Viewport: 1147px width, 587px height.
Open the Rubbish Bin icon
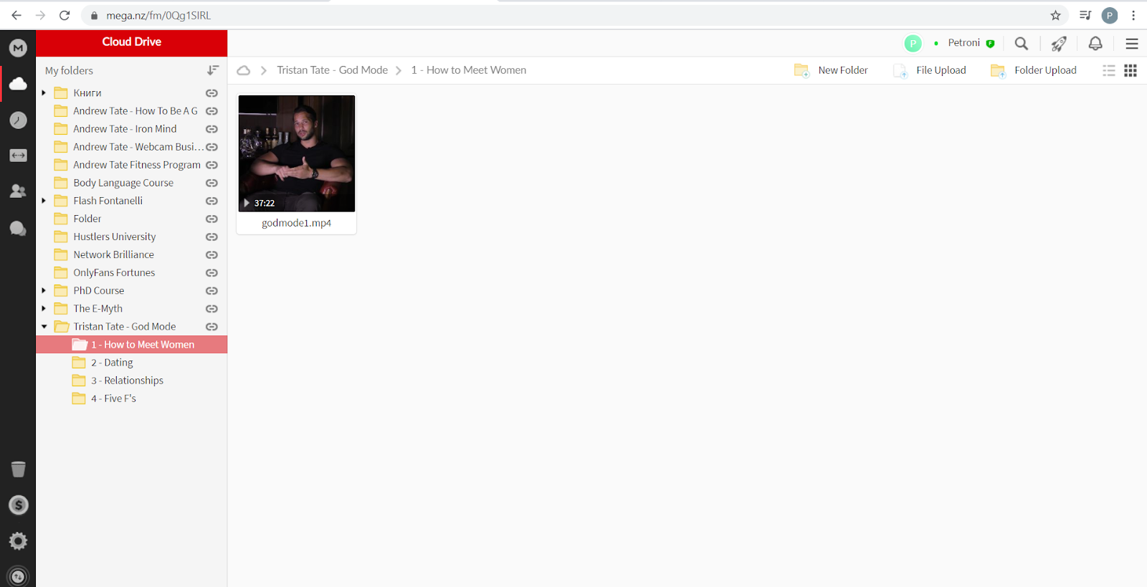coord(18,469)
